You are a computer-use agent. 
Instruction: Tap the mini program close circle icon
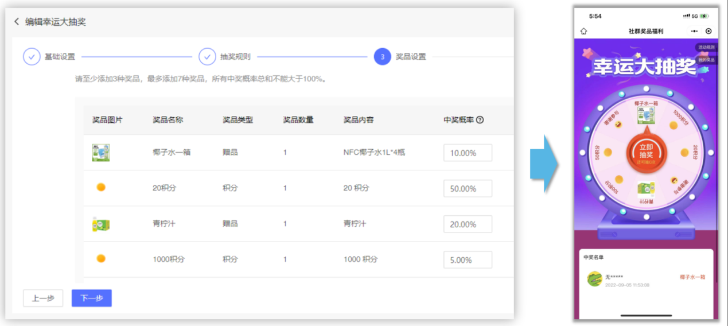pyautogui.click(x=708, y=31)
